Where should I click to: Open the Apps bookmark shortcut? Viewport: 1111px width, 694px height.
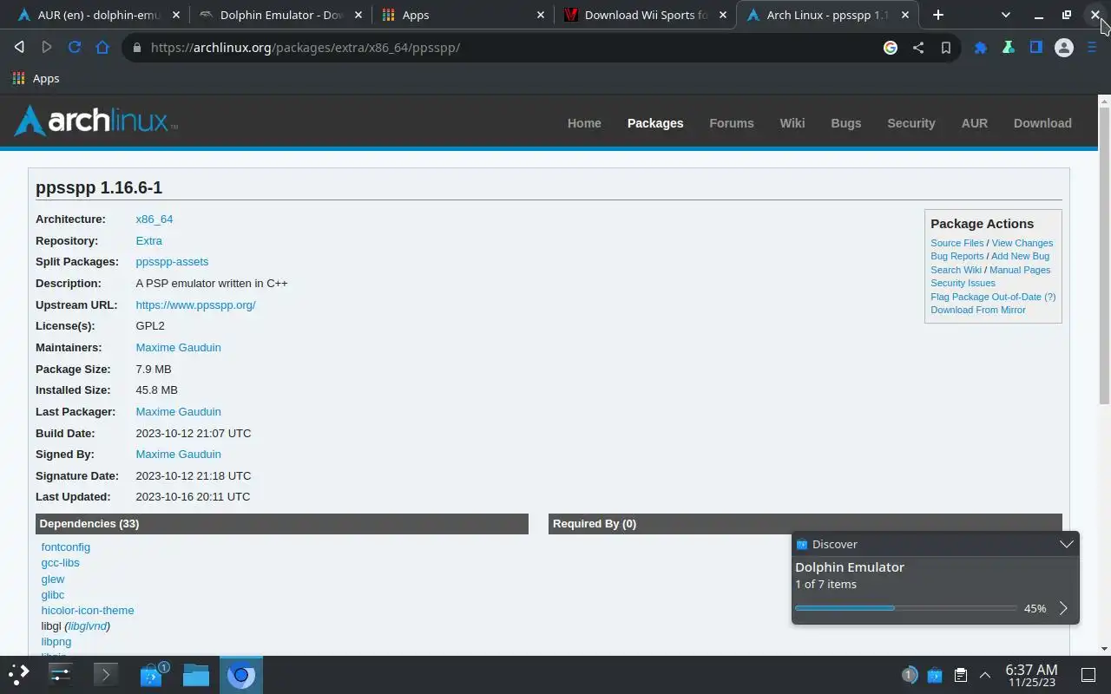click(x=36, y=78)
